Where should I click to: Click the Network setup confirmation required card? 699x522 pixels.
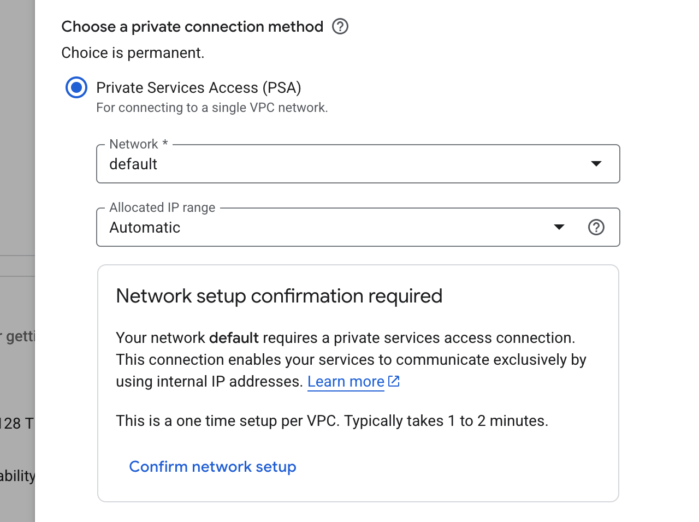(x=358, y=382)
